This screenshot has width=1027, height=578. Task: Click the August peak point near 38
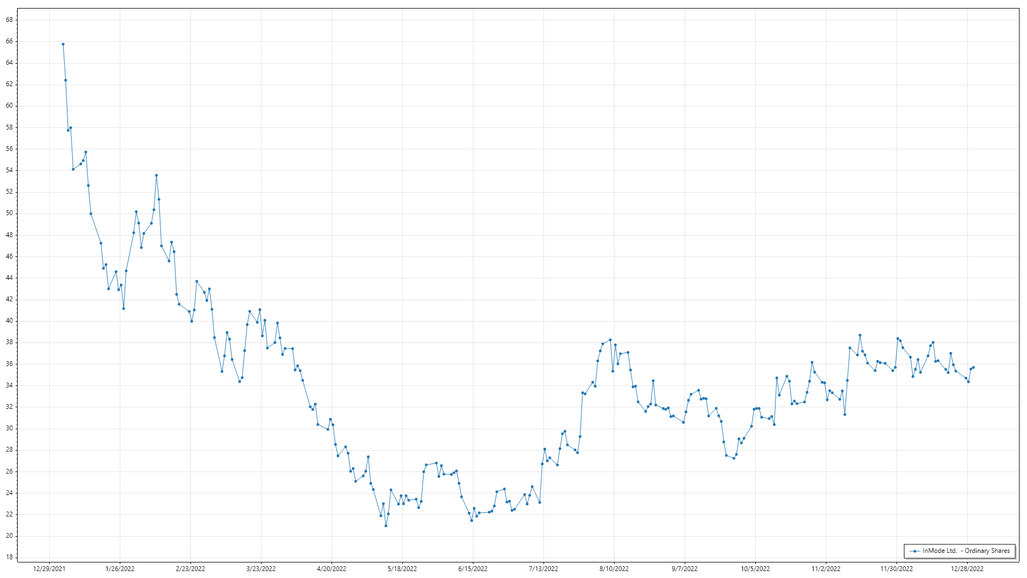pos(610,340)
